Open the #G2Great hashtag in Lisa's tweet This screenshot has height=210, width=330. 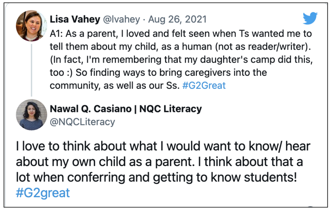[x=204, y=85]
